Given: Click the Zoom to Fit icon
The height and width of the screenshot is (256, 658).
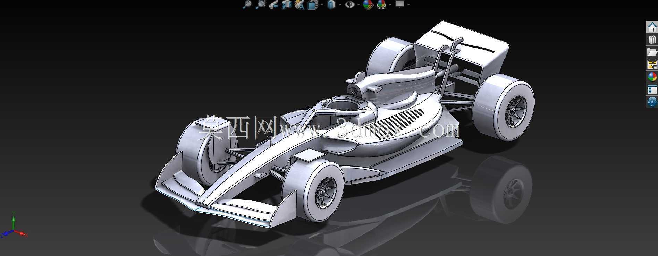Looking at the screenshot, I should pyautogui.click(x=247, y=5).
